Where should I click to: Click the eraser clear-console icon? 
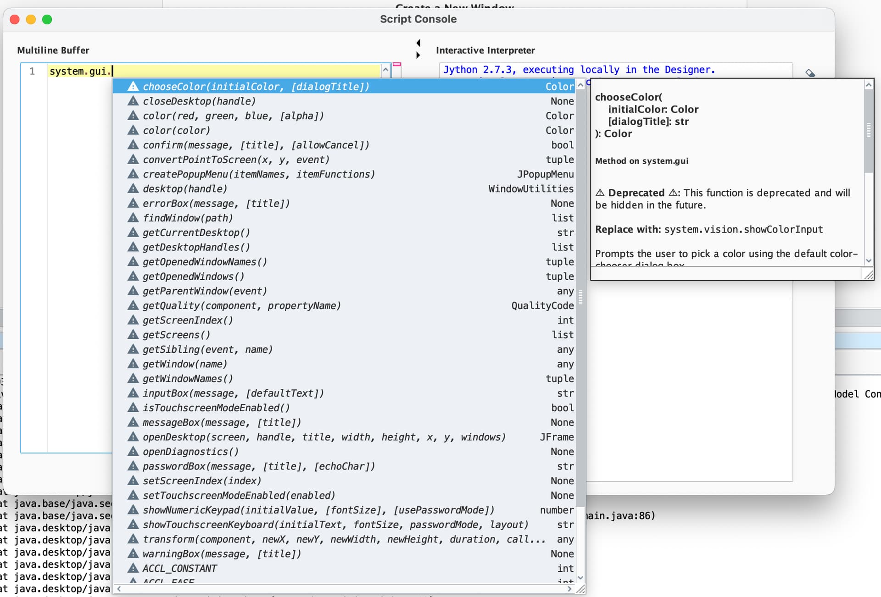810,73
